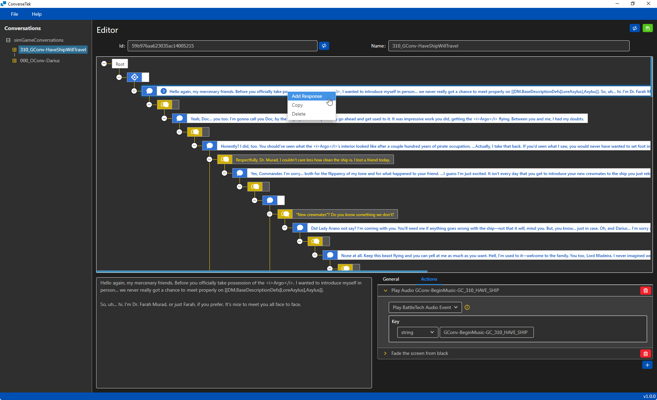Click the reload icon beside save button
657x400 pixels.
(634, 28)
